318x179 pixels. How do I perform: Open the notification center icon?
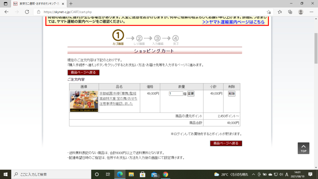(310, 174)
